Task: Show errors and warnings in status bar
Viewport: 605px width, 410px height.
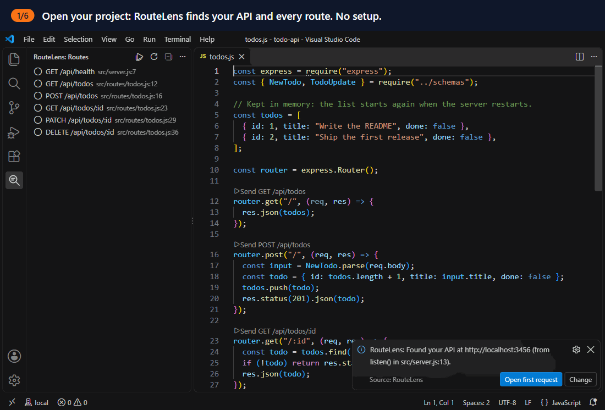Action: coord(72,402)
